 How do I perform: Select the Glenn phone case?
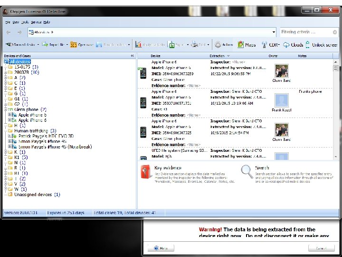[30, 109]
